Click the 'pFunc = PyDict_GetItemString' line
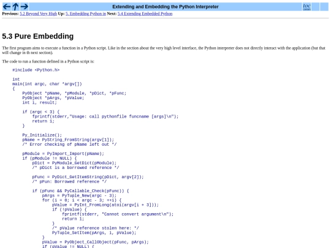The height and width of the screenshot is (248, 331). pyautogui.click(x=88, y=177)
